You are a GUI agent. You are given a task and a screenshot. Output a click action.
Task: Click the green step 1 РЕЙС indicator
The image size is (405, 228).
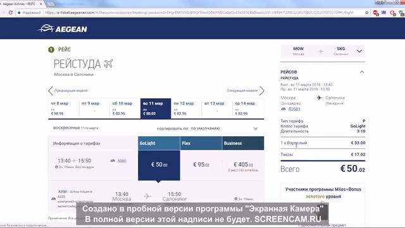[59, 49]
